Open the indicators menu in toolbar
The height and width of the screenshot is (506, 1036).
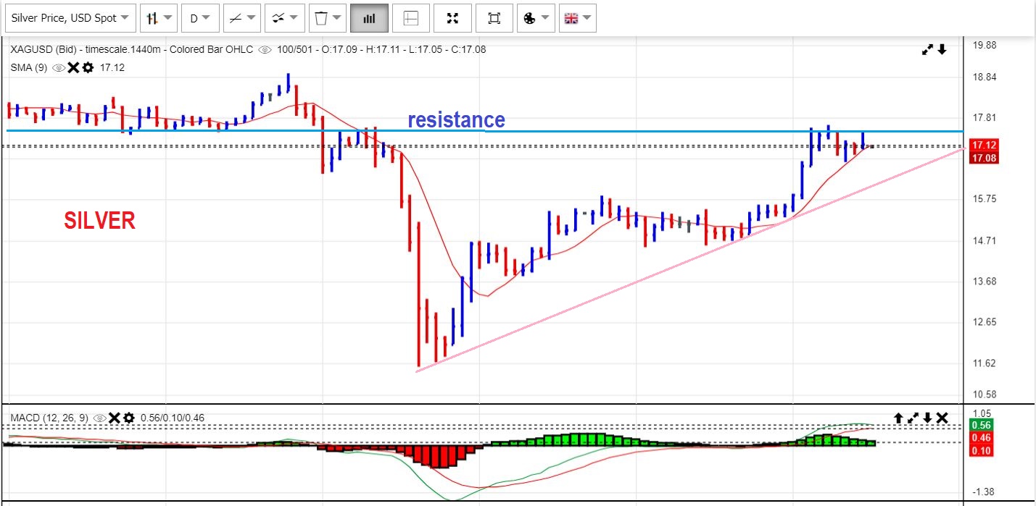(x=284, y=18)
